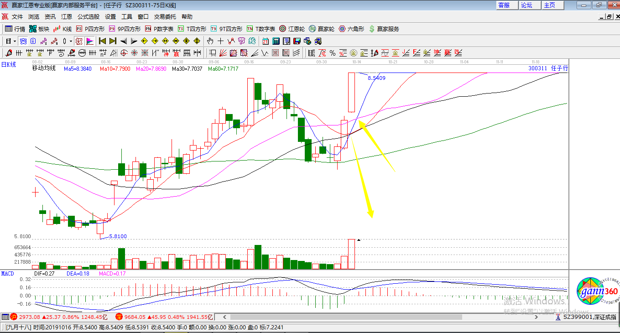Select the percent % line tool
Image resolution: width=620 pixels, height=333 pixels.
point(333,53)
